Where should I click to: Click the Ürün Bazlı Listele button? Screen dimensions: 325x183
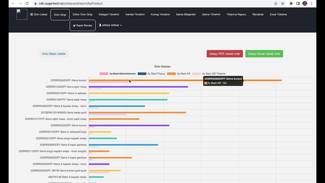(54, 54)
